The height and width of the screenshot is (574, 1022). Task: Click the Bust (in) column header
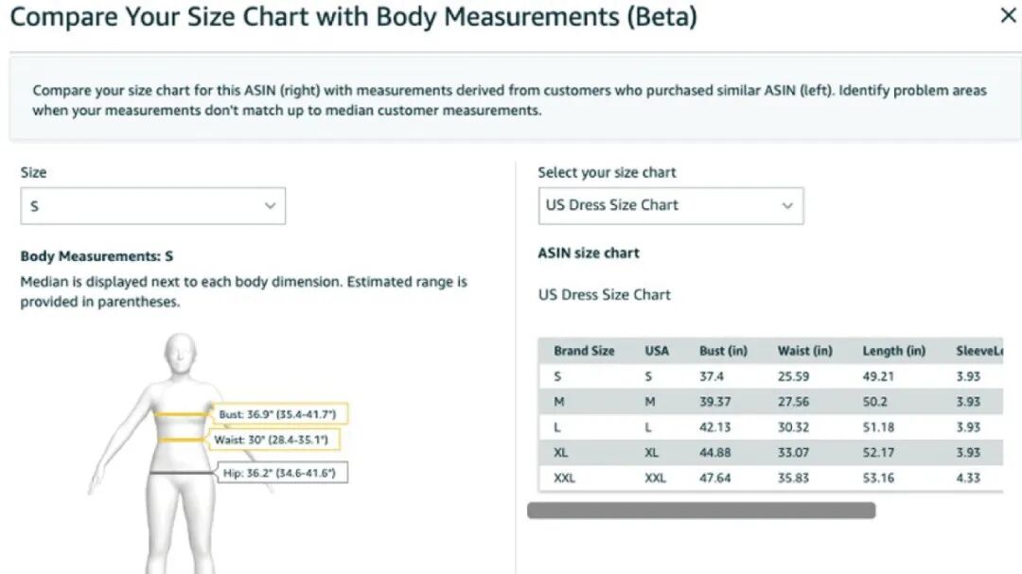click(723, 351)
